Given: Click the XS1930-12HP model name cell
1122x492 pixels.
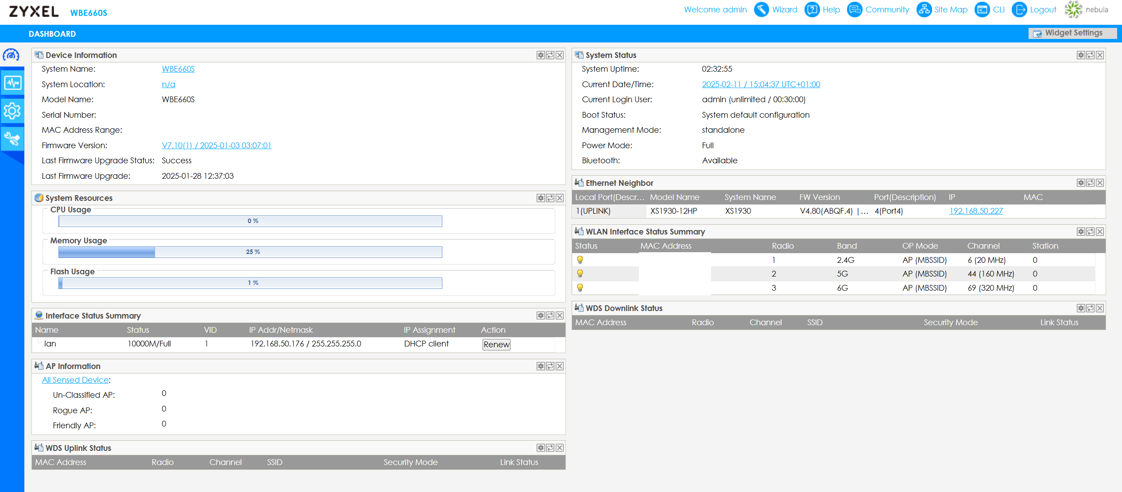Looking at the screenshot, I should coord(673,211).
